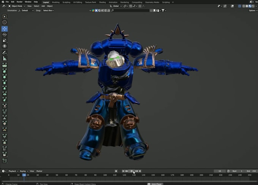
Task: Open the timeline Marker menu
Action: [x=39, y=171]
